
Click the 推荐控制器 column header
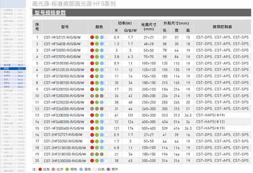click(222, 27)
